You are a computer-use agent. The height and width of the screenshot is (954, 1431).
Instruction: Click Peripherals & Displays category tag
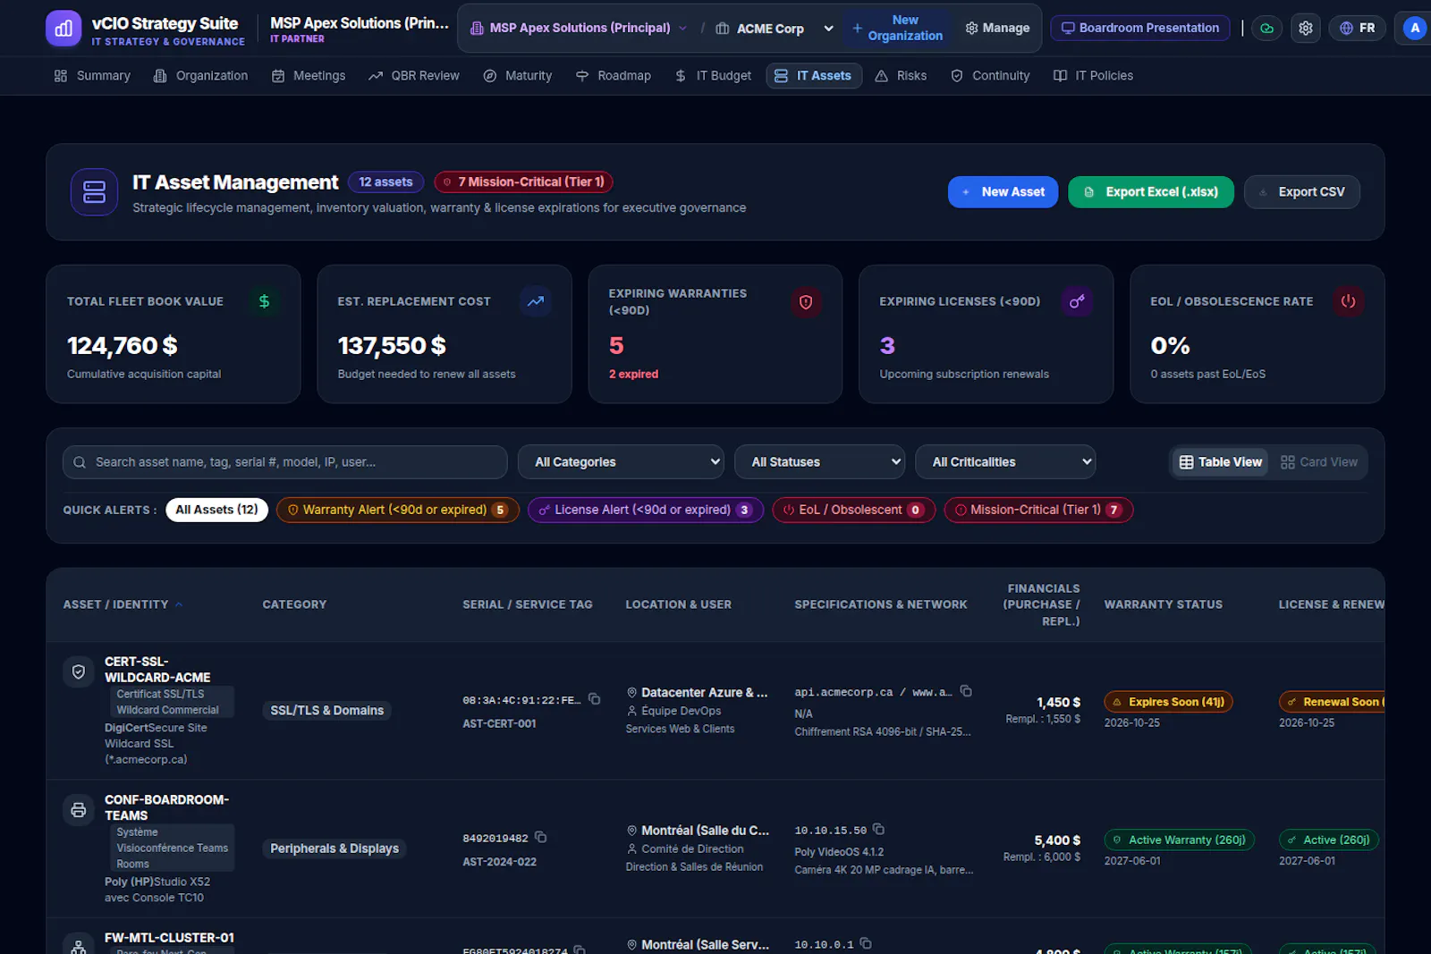pyautogui.click(x=334, y=848)
